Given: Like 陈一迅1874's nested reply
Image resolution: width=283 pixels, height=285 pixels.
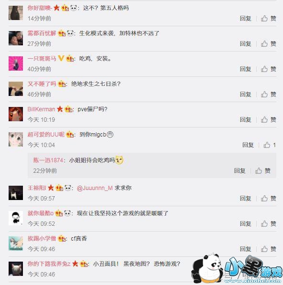Looking at the screenshot, I should [262, 171].
